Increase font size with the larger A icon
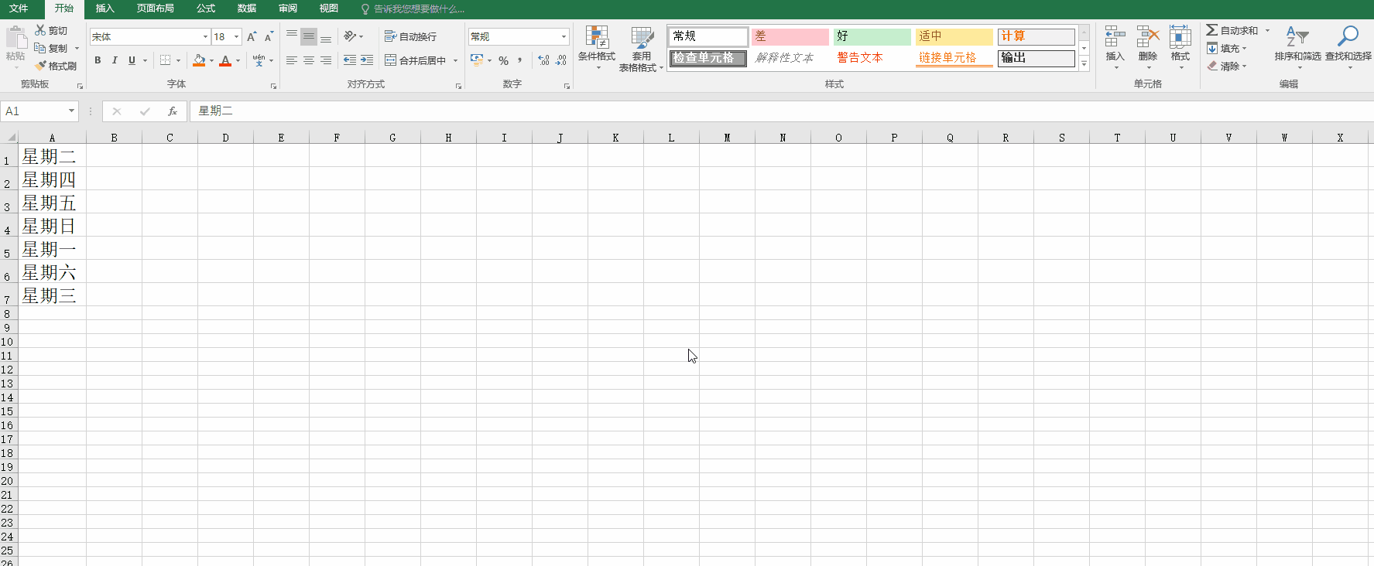 [x=252, y=36]
